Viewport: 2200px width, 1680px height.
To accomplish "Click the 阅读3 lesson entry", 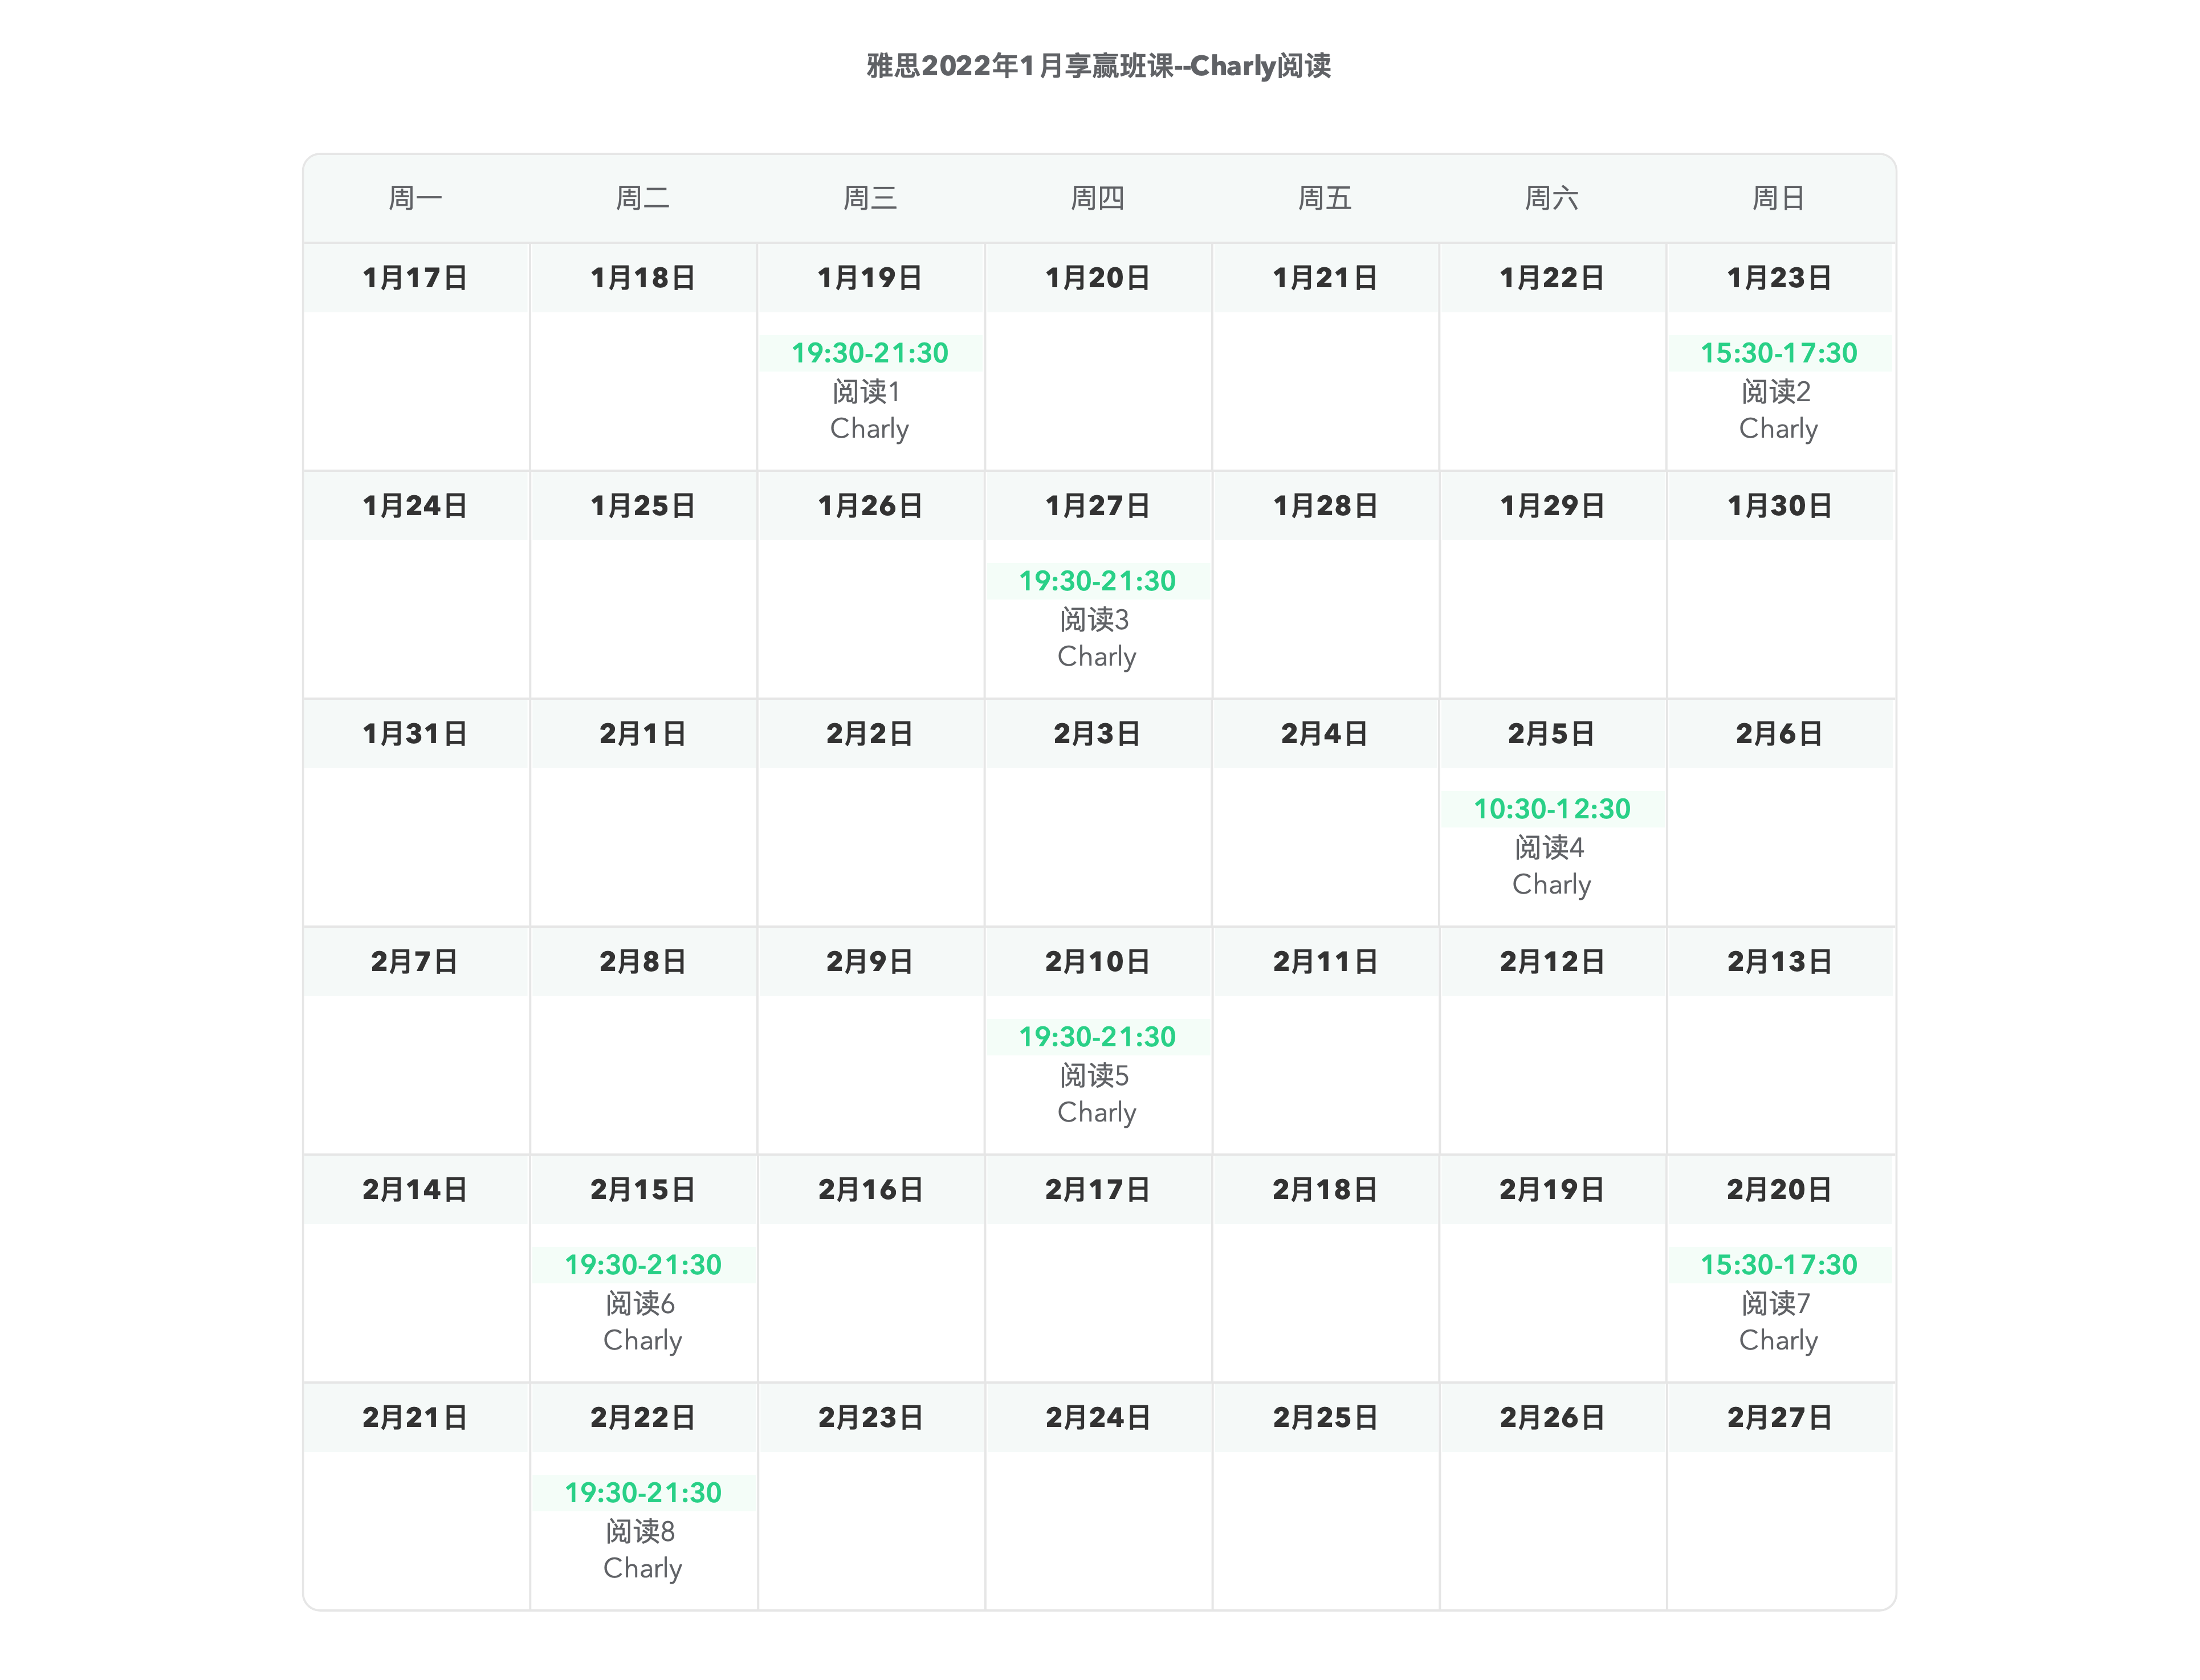I will tap(1096, 619).
